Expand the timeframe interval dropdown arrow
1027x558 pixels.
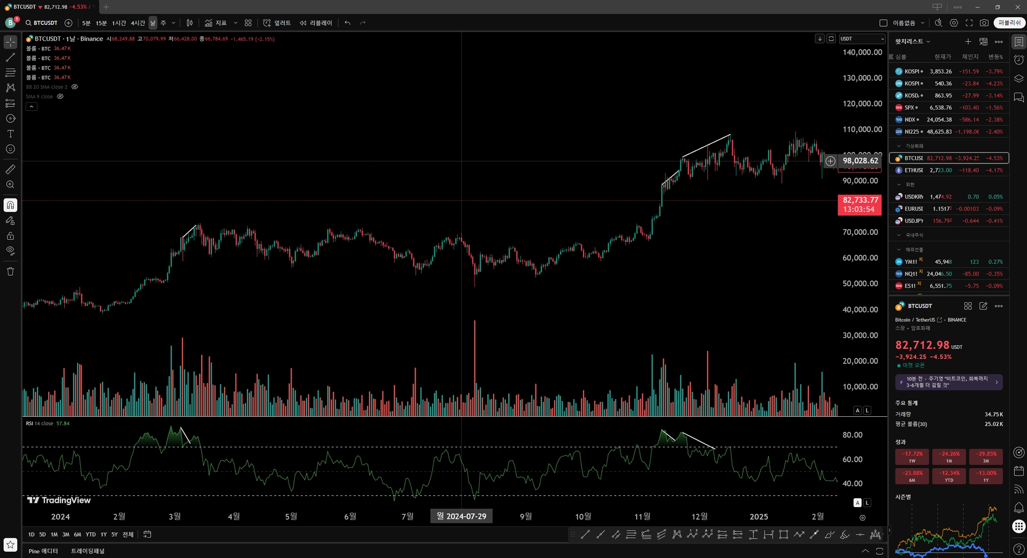coord(173,23)
